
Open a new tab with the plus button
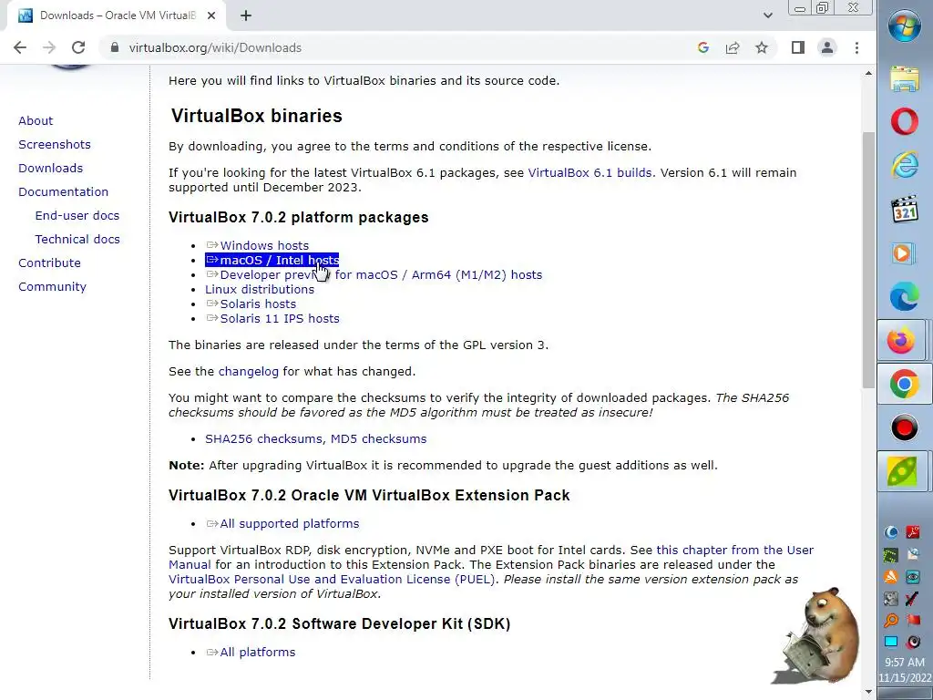pos(246,15)
